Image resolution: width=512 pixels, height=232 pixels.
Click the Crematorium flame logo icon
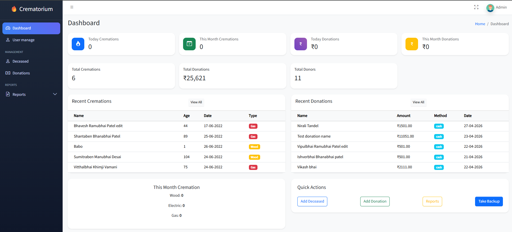click(14, 9)
